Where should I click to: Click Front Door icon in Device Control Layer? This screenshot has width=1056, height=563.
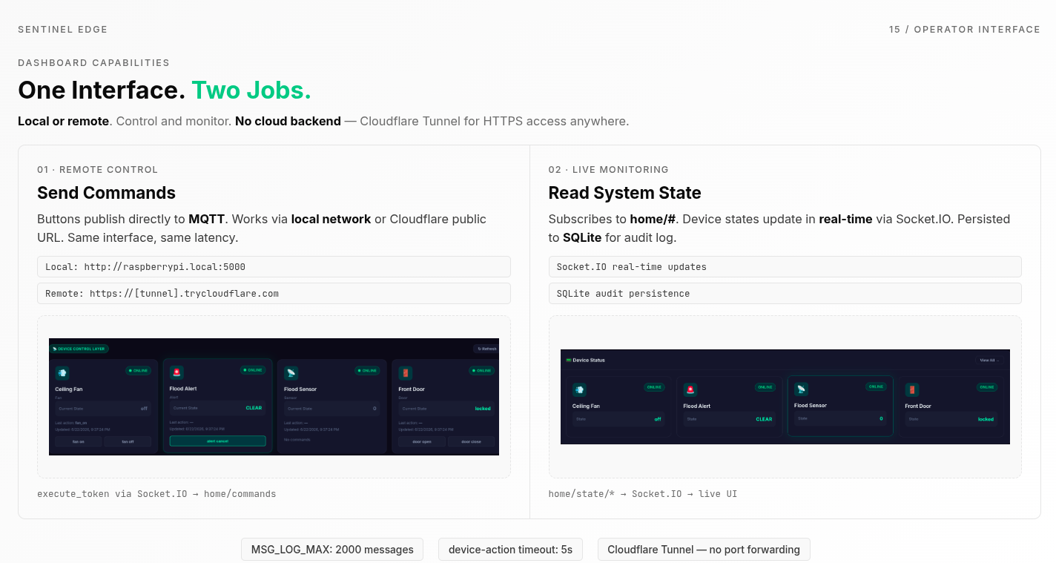405,373
